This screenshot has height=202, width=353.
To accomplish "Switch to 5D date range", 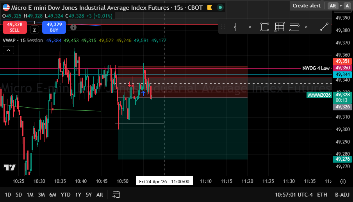I will coord(19,195).
